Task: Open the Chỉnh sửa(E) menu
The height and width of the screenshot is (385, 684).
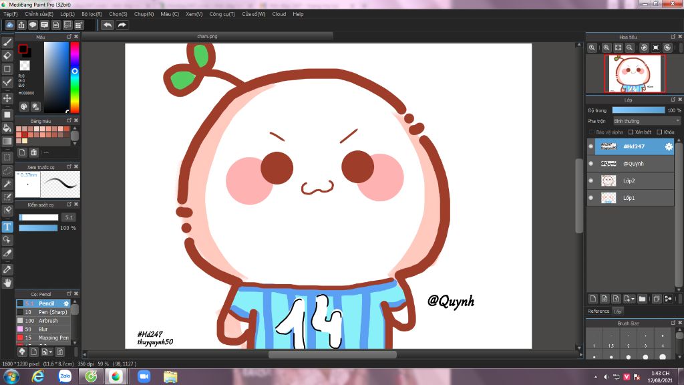Action: tap(39, 14)
